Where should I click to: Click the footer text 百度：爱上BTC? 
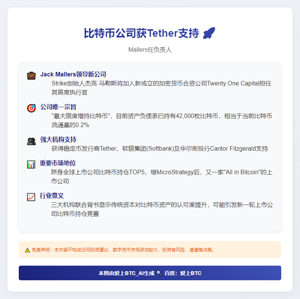point(183,273)
